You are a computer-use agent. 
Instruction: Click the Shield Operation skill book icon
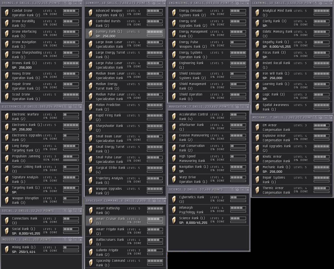174,97
